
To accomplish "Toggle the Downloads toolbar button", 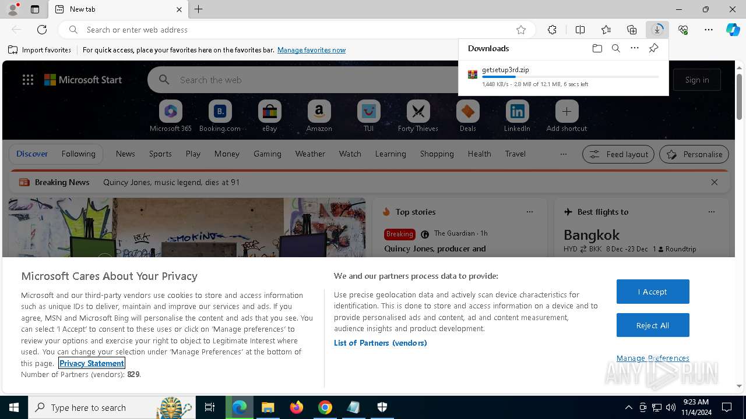I will click(x=657, y=30).
